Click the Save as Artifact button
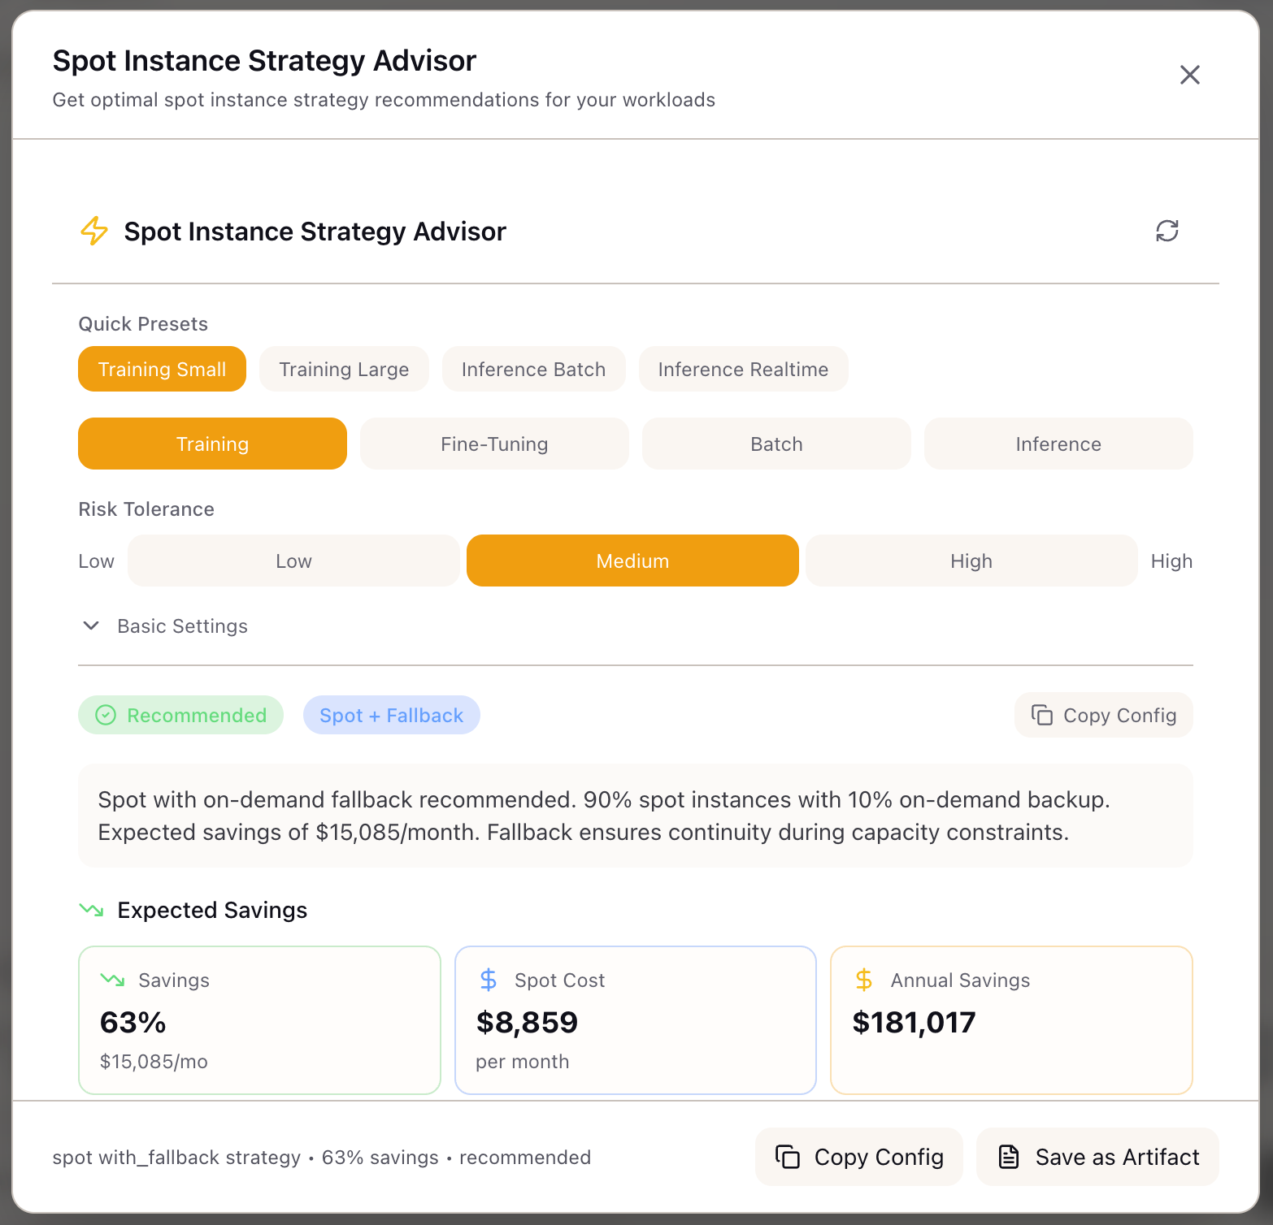Screen dimensions: 1273x1225 (1097, 1157)
